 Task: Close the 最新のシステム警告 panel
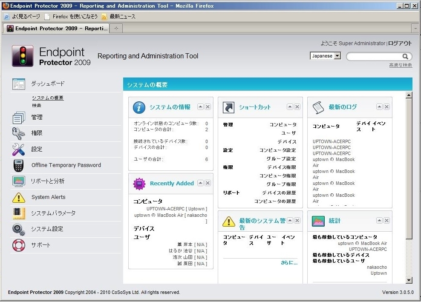(297, 221)
